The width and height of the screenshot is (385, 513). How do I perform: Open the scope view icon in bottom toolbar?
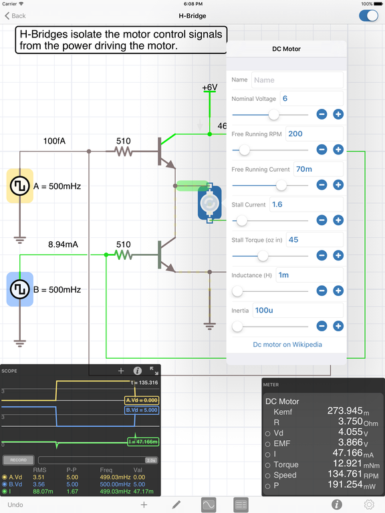pos(209,505)
